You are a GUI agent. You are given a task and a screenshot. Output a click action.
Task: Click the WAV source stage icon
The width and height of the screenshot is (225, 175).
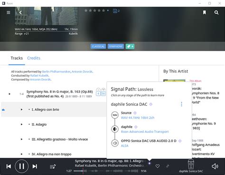(115, 115)
